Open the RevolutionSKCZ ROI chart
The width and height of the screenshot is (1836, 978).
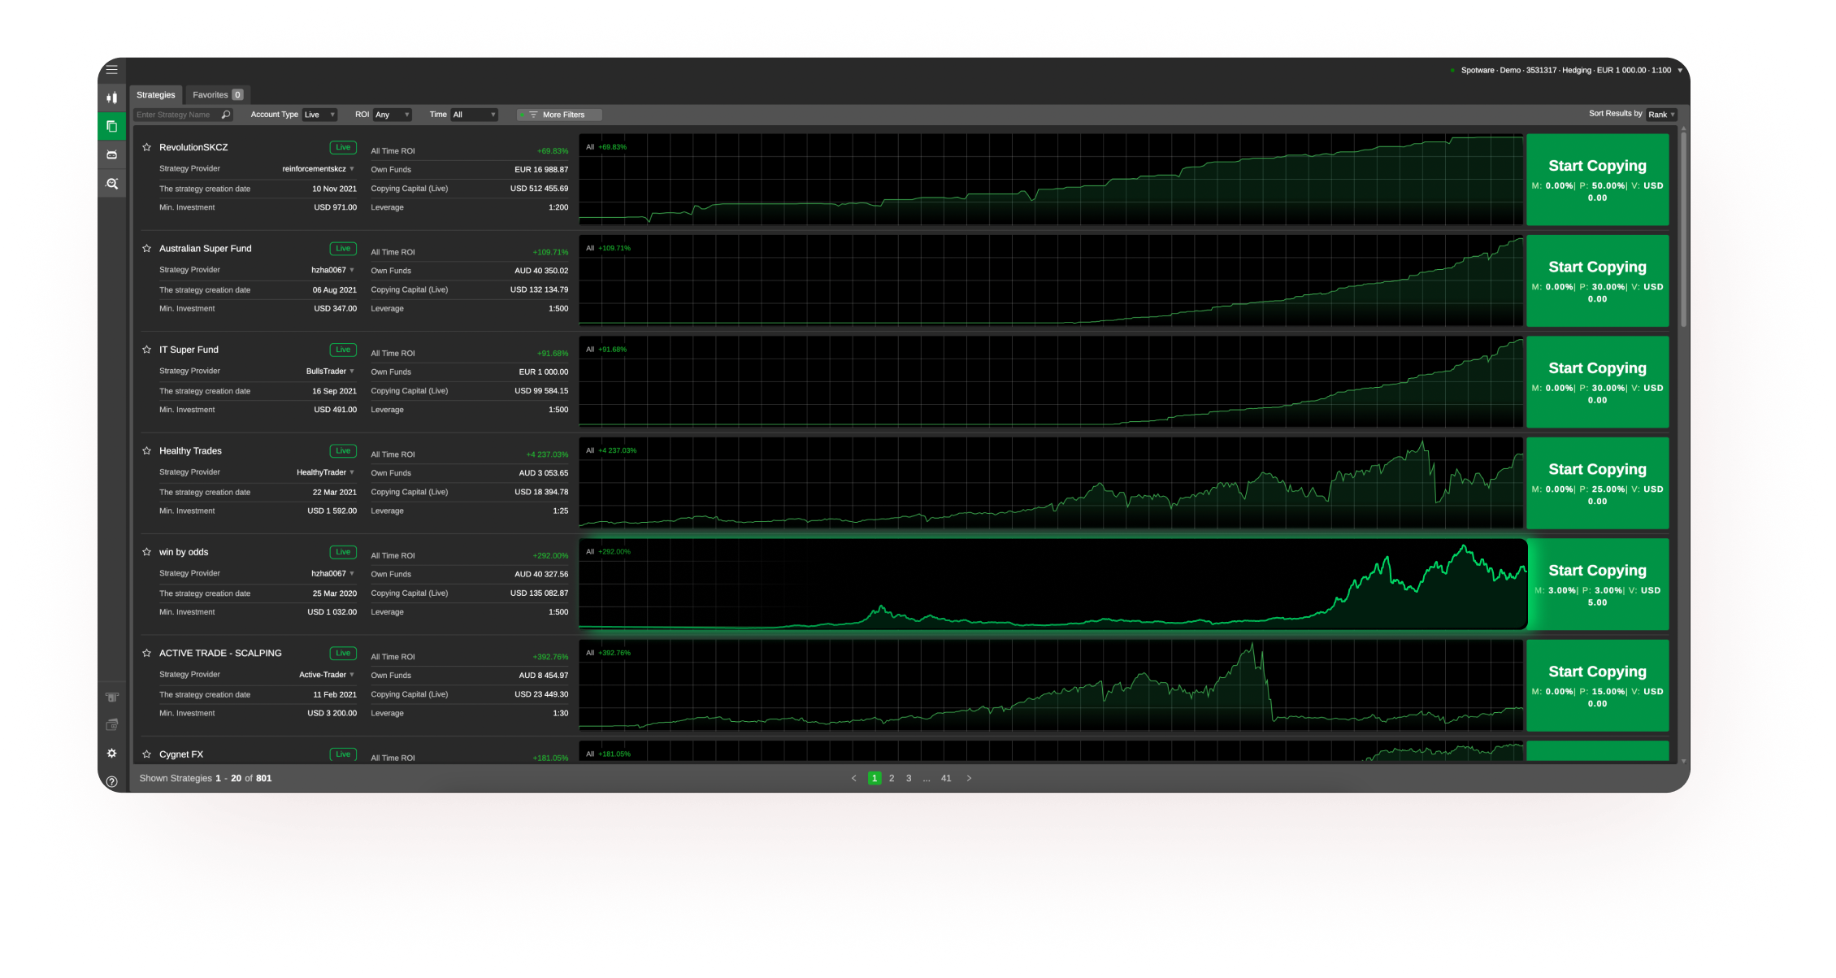click(1051, 180)
